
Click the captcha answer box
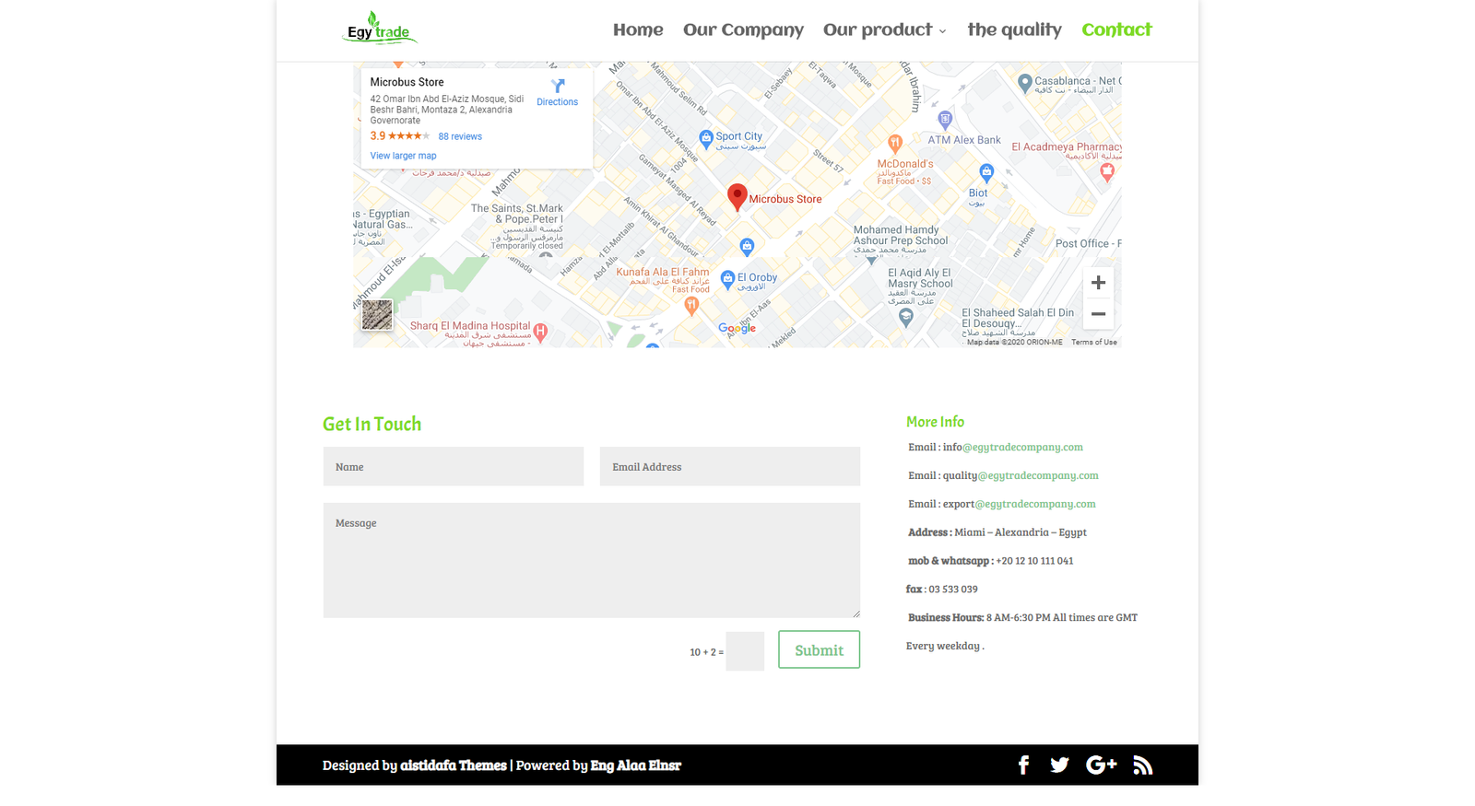pos(745,651)
